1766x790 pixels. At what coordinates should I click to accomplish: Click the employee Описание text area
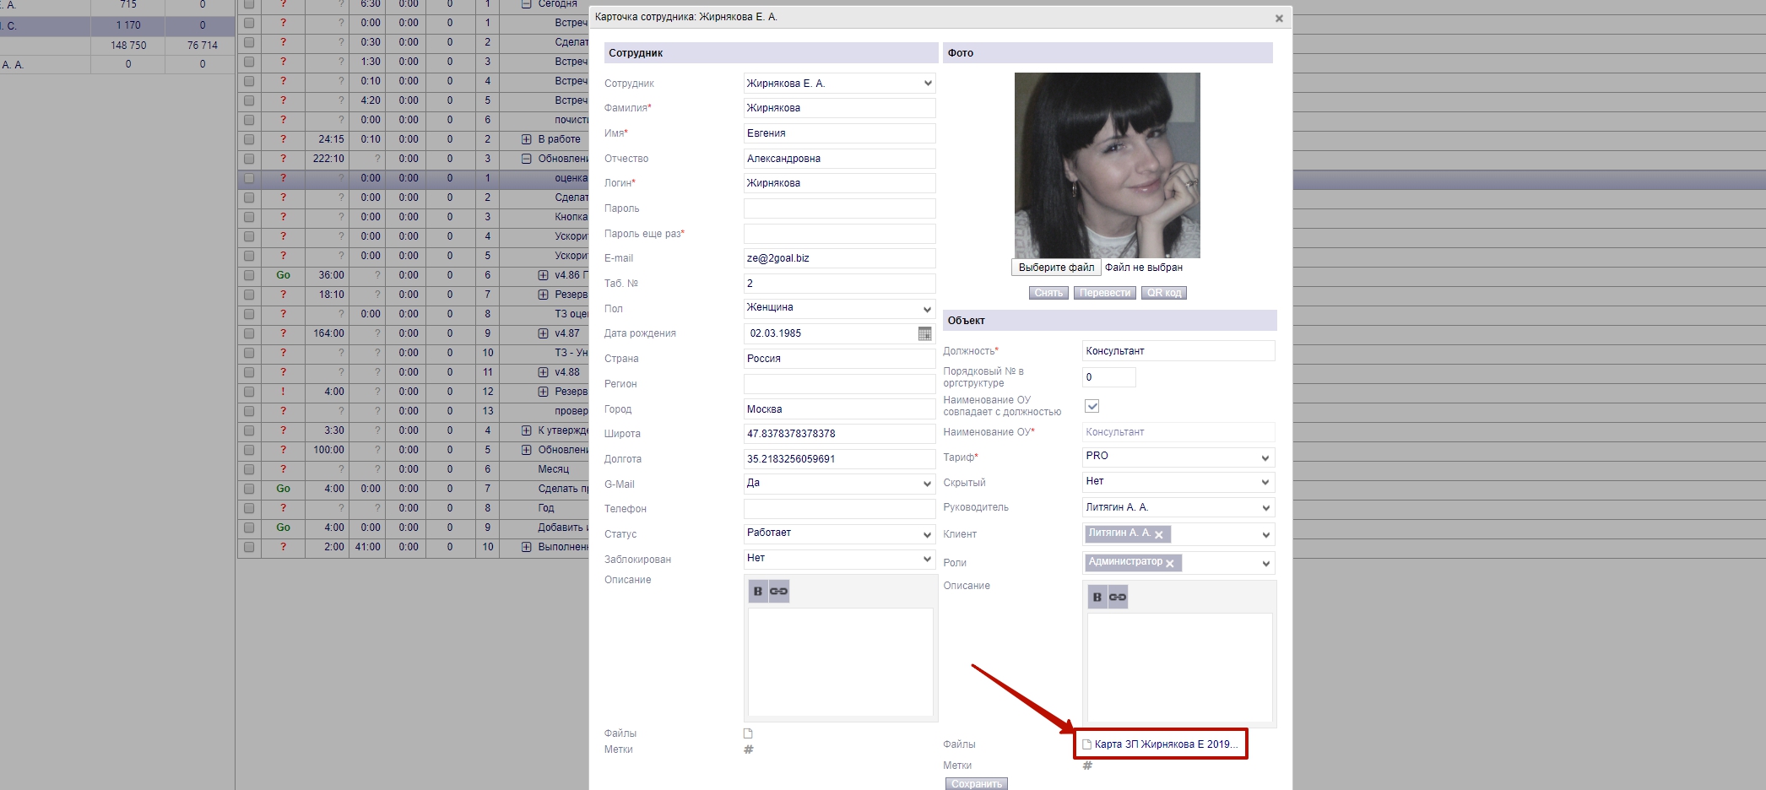point(840,663)
